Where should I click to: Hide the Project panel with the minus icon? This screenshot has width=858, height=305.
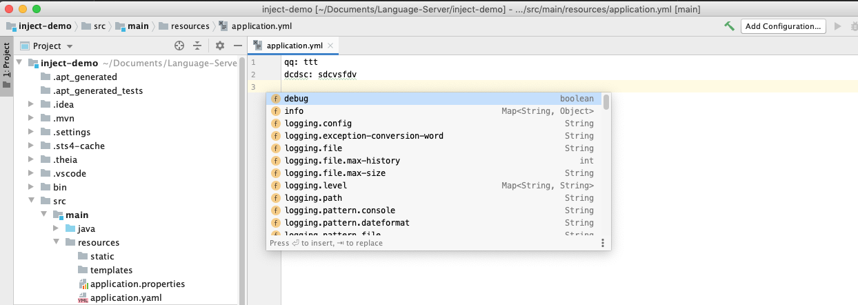coord(237,46)
